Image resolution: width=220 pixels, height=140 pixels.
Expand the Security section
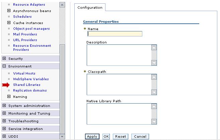coord(4,58)
